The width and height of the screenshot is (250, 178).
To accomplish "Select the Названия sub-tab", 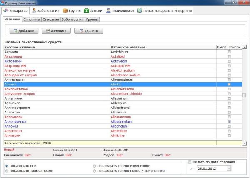I will [12, 19].
